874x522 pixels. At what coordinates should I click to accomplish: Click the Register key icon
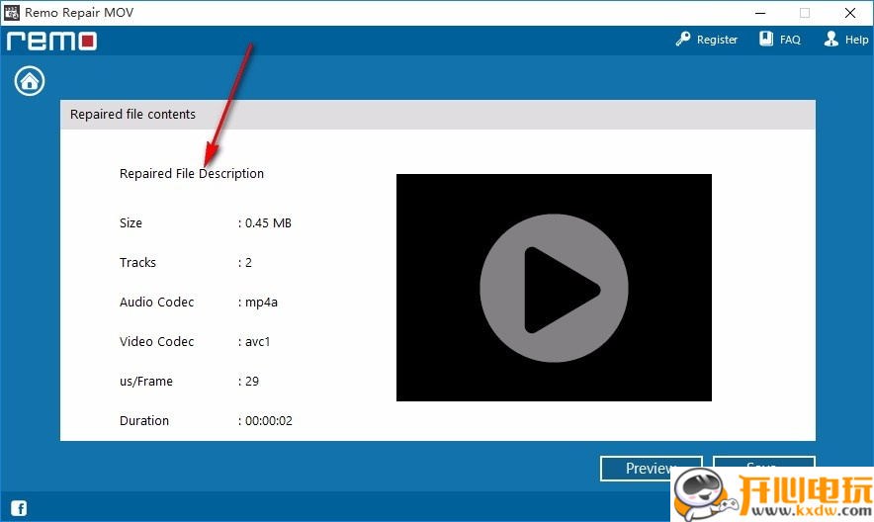(683, 40)
